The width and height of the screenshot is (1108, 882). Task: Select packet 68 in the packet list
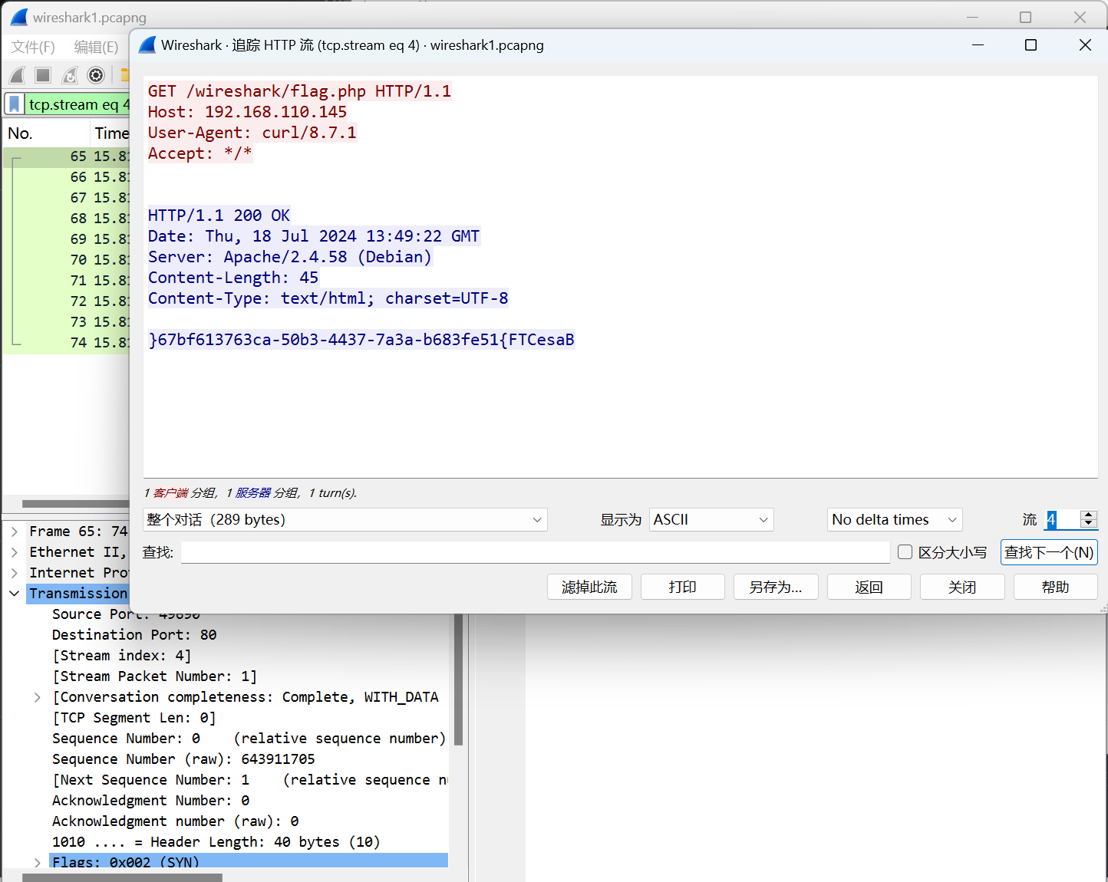click(x=67, y=219)
